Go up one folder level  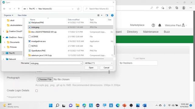tap(19, 9)
